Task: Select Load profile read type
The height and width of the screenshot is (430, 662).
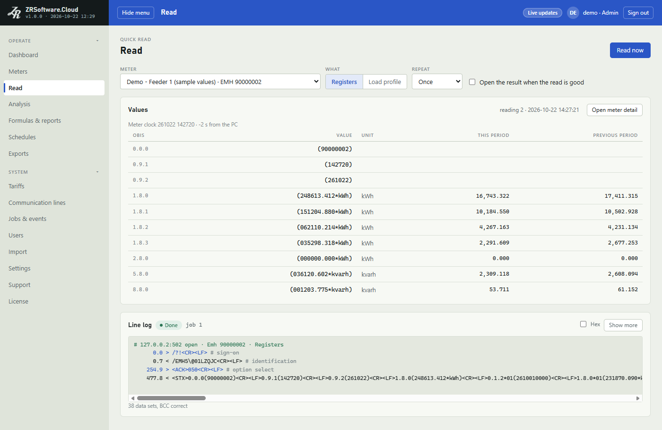Action: pos(385,82)
